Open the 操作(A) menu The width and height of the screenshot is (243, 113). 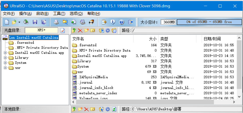[x=25, y=14]
